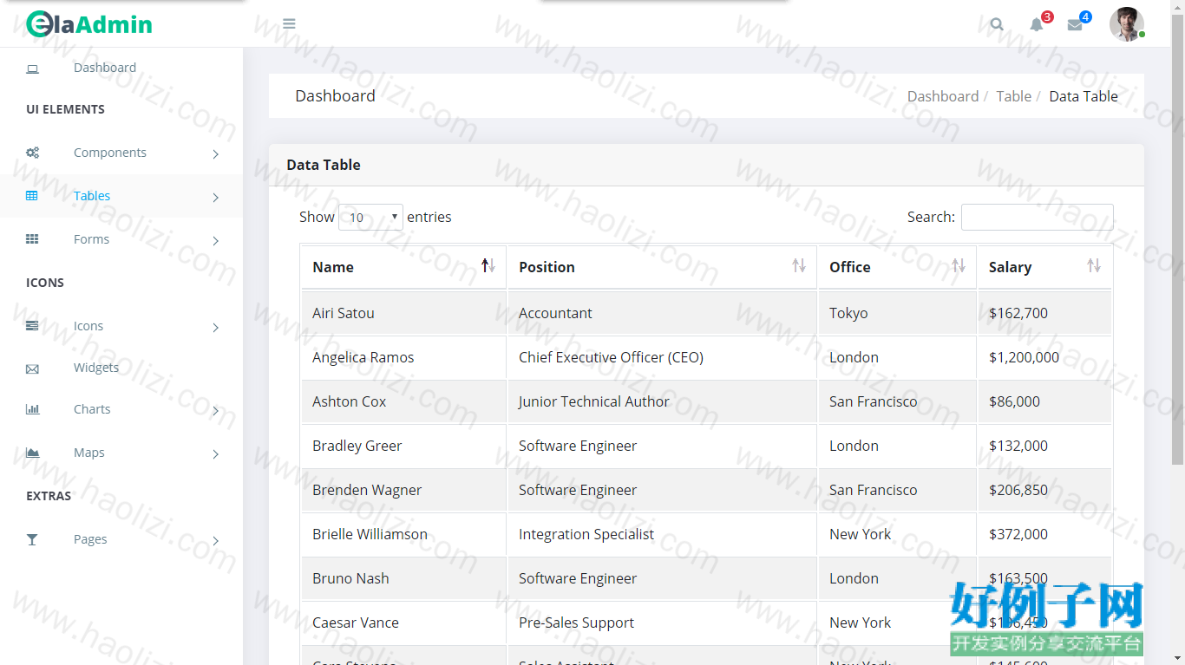The height and width of the screenshot is (665, 1185).
Task: Open messages envelope with badge 4
Action: 1075,24
